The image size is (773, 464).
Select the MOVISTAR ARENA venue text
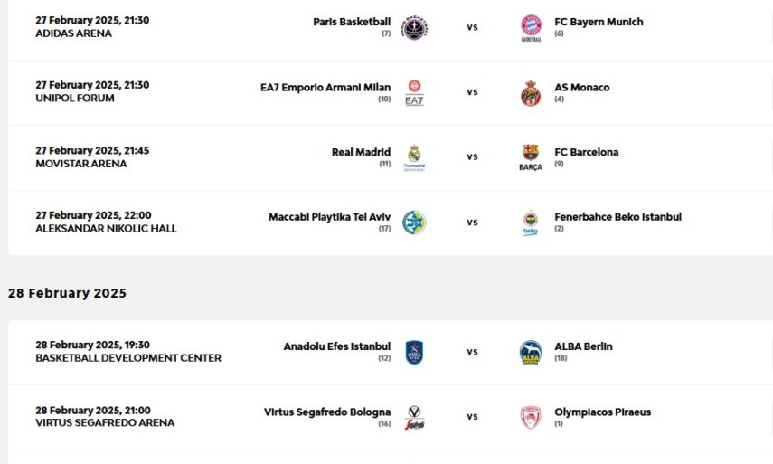(x=81, y=164)
